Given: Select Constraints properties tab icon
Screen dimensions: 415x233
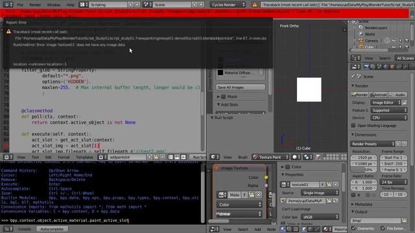Looking at the screenshot, I should 399,67.
